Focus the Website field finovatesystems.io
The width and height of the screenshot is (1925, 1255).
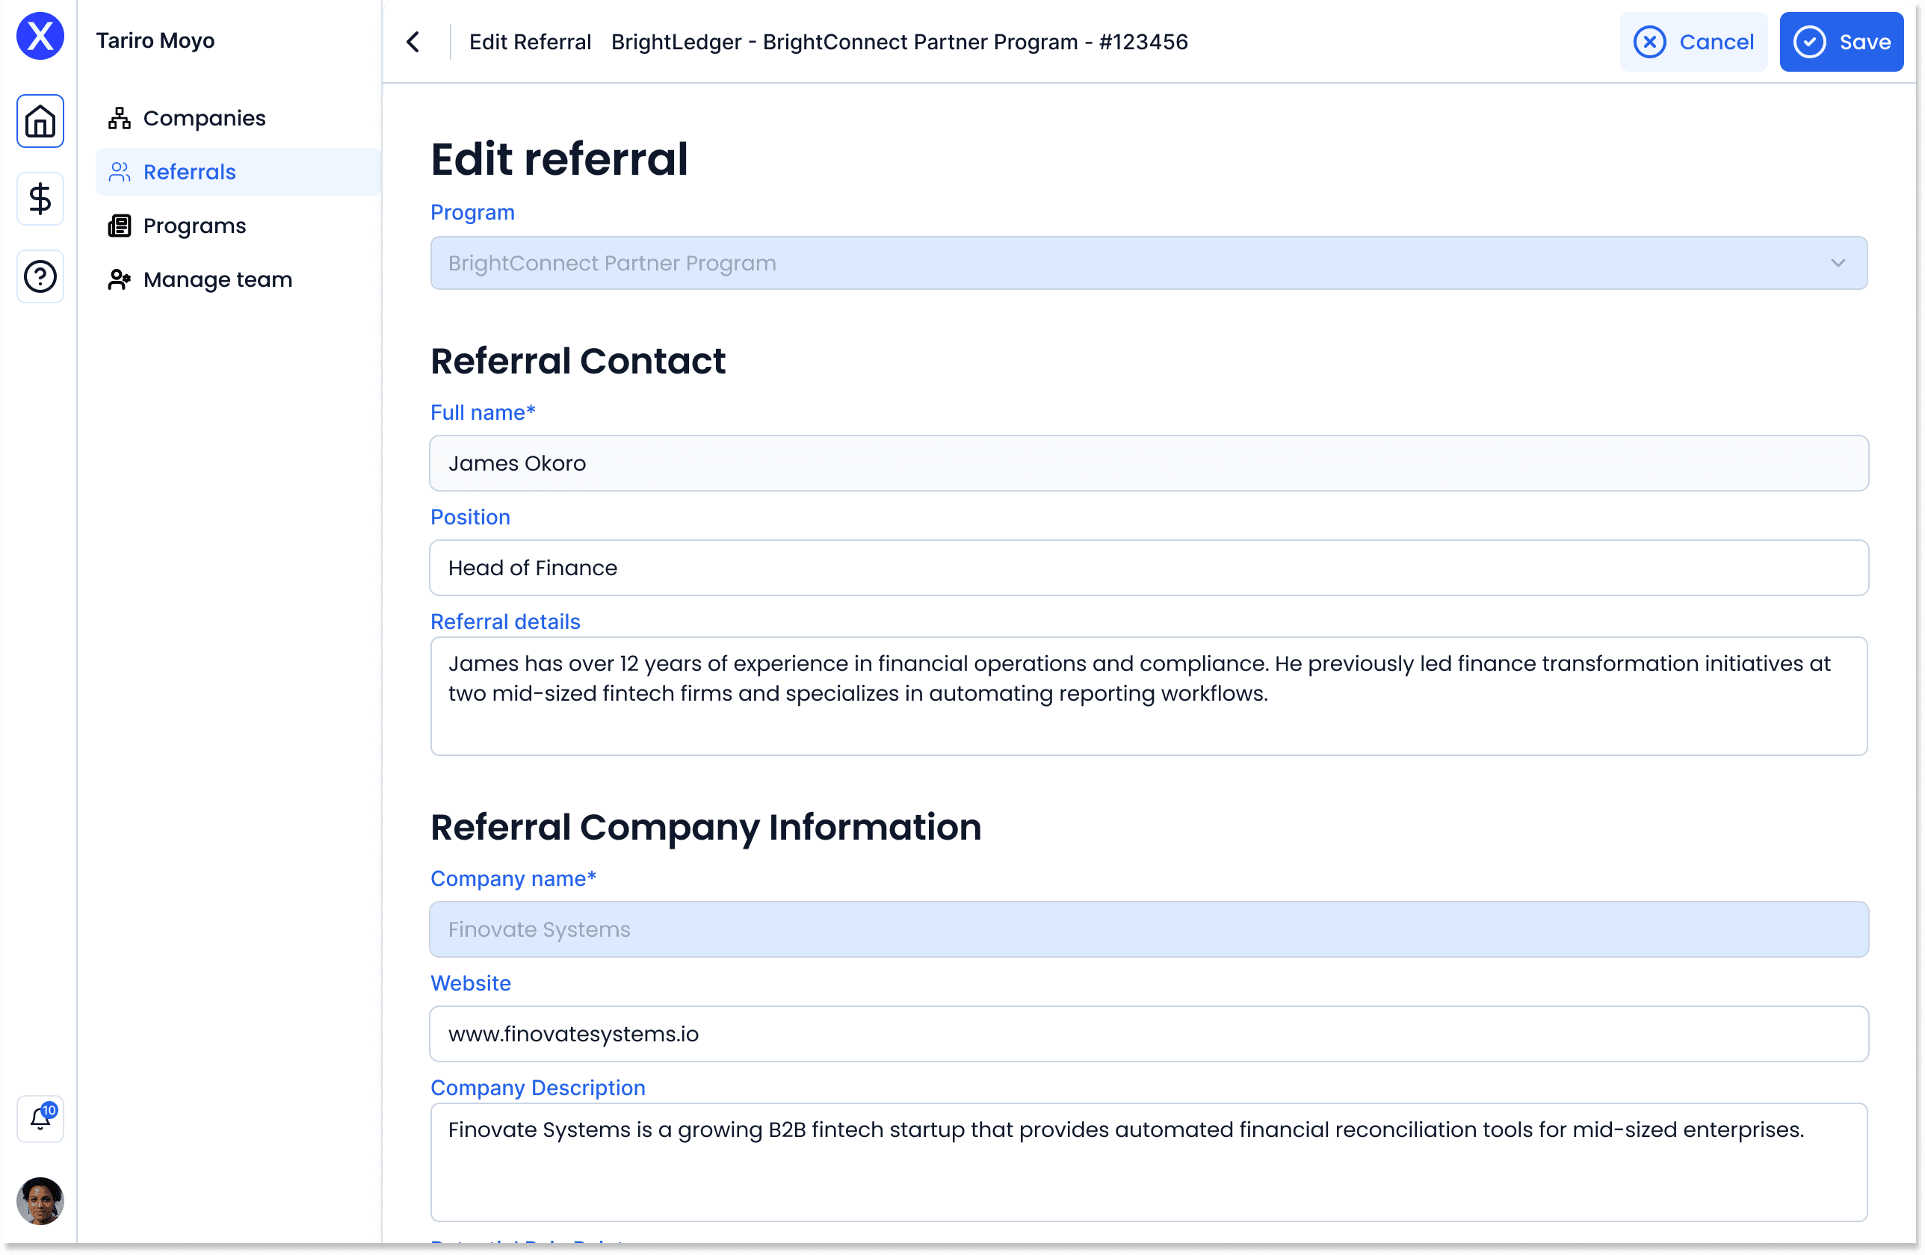coord(1149,1034)
